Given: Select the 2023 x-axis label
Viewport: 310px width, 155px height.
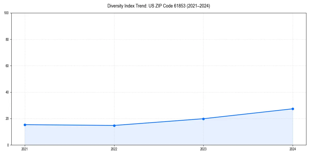Looking at the screenshot, I should tap(204, 149).
